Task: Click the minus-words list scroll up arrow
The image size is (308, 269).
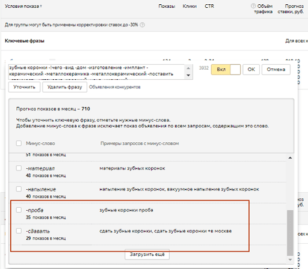Action: pyautogui.click(x=290, y=158)
